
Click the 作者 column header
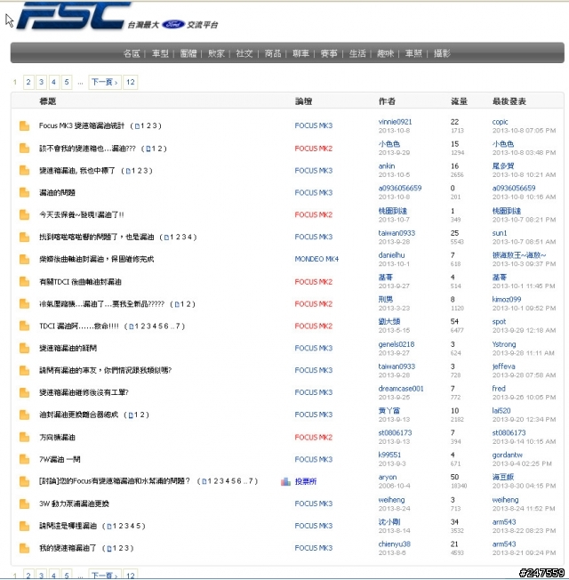pyautogui.click(x=387, y=101)
